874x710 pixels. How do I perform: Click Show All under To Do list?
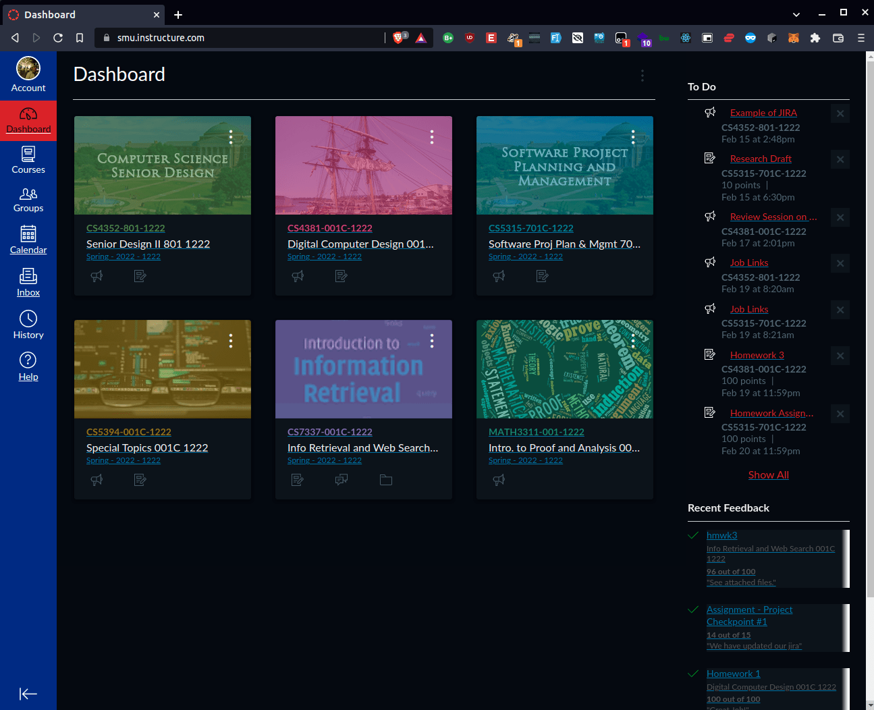(768, 475)
